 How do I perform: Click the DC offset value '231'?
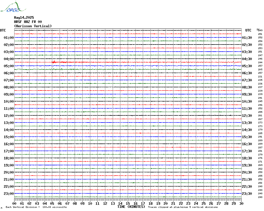(260, 77)
